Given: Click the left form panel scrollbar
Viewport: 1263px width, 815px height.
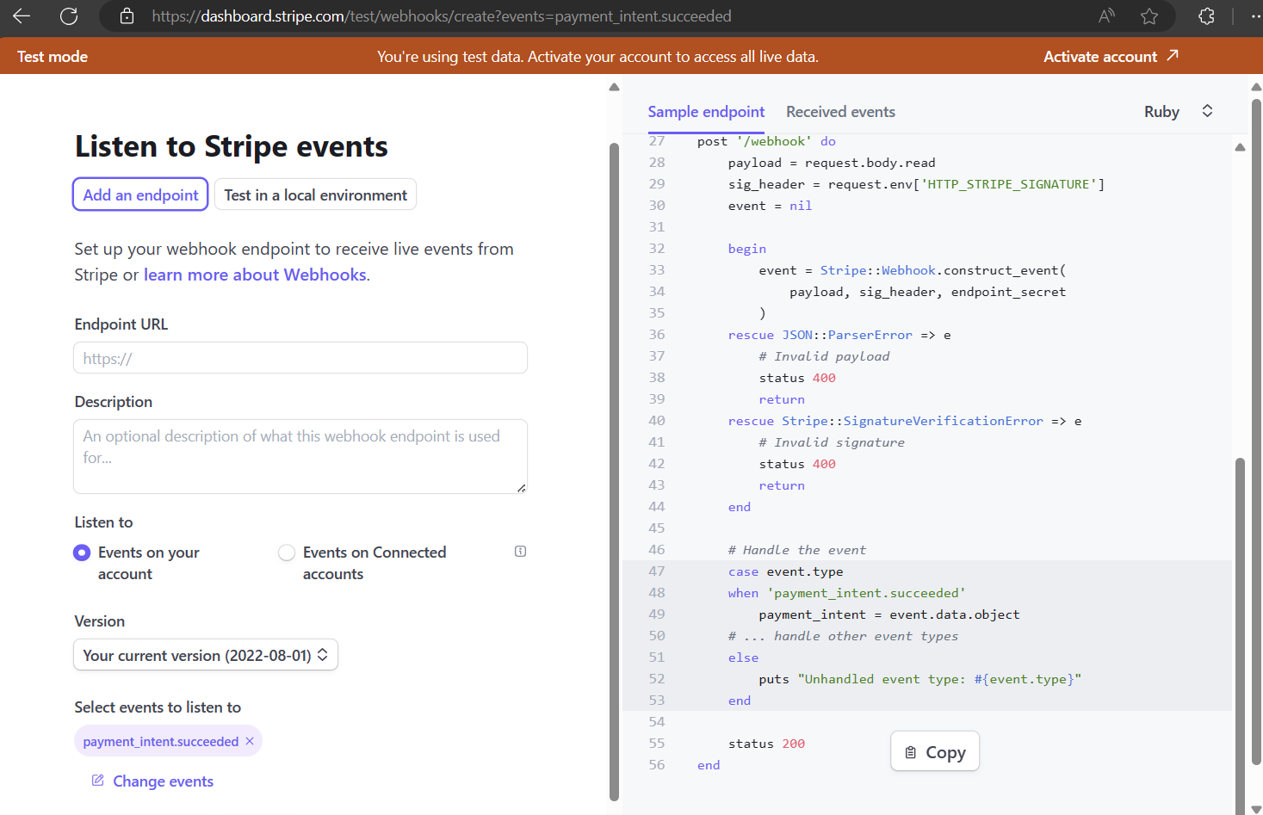Looking at the screenshot, I should point(614,472).
